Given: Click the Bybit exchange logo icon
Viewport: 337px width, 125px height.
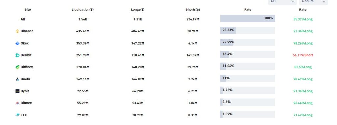Looking at the screenshot, I should 17,91.
